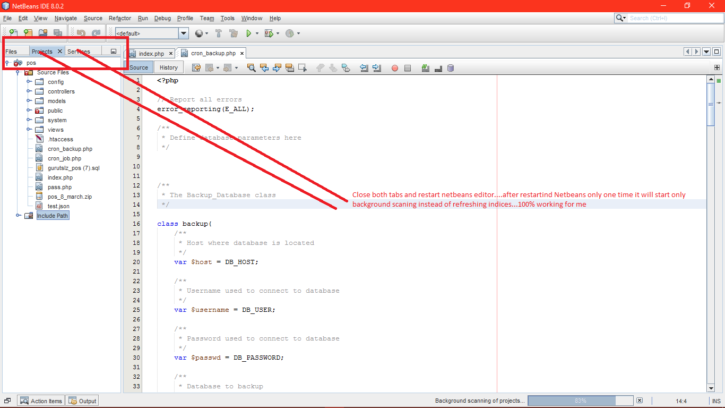This screenshot has width=725, height=408.
Task: Minimize the Projects panel group
Action: click(x=114, y=52)
